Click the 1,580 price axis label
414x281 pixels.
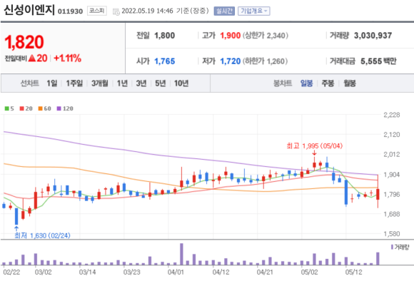[x=392, y=234]
